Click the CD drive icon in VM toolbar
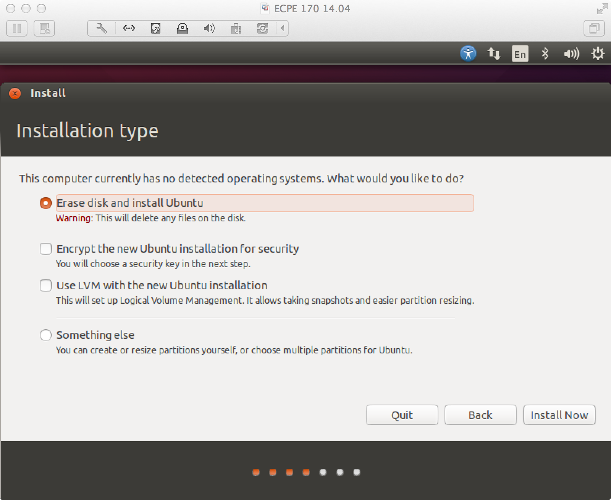Image resolution: width=611 pixels, height=500 pixels. (x=182, y=28)
